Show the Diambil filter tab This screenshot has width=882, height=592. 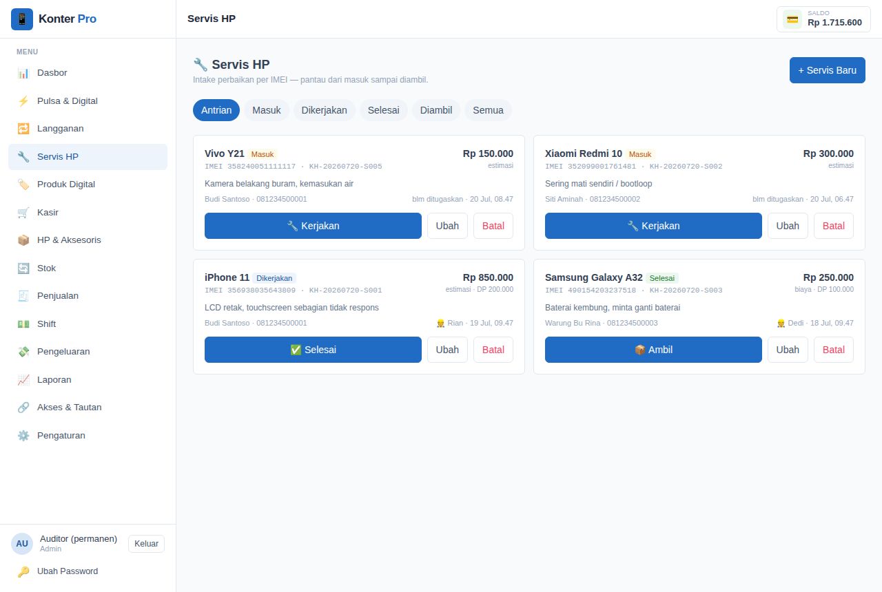pyautogui.click(x=436, y=110)
